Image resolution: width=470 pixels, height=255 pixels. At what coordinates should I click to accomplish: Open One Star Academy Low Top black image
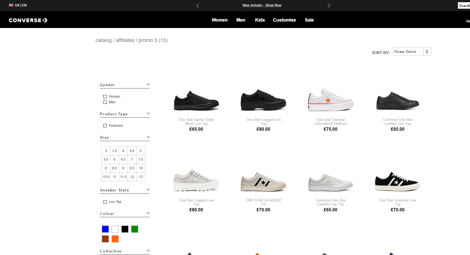tap(398, 181)
